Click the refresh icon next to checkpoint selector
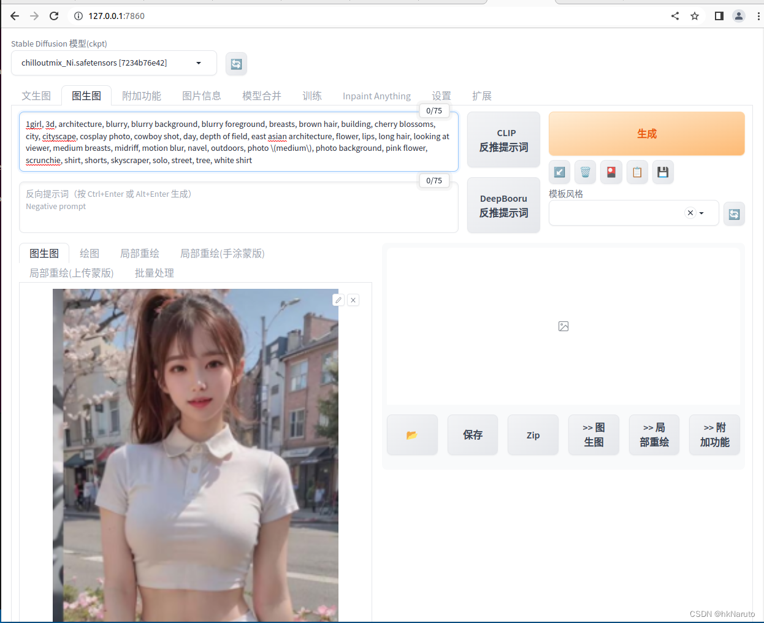This screenshot has height=623, width=764. 236,63
